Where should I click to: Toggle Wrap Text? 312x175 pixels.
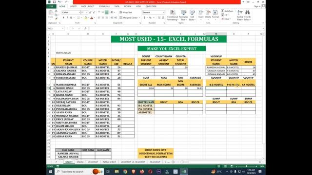point(126,12)
